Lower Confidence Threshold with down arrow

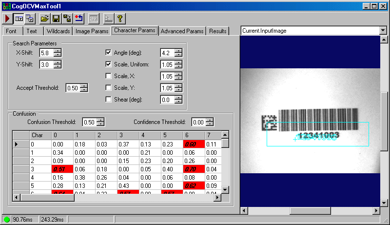[210, 124]
